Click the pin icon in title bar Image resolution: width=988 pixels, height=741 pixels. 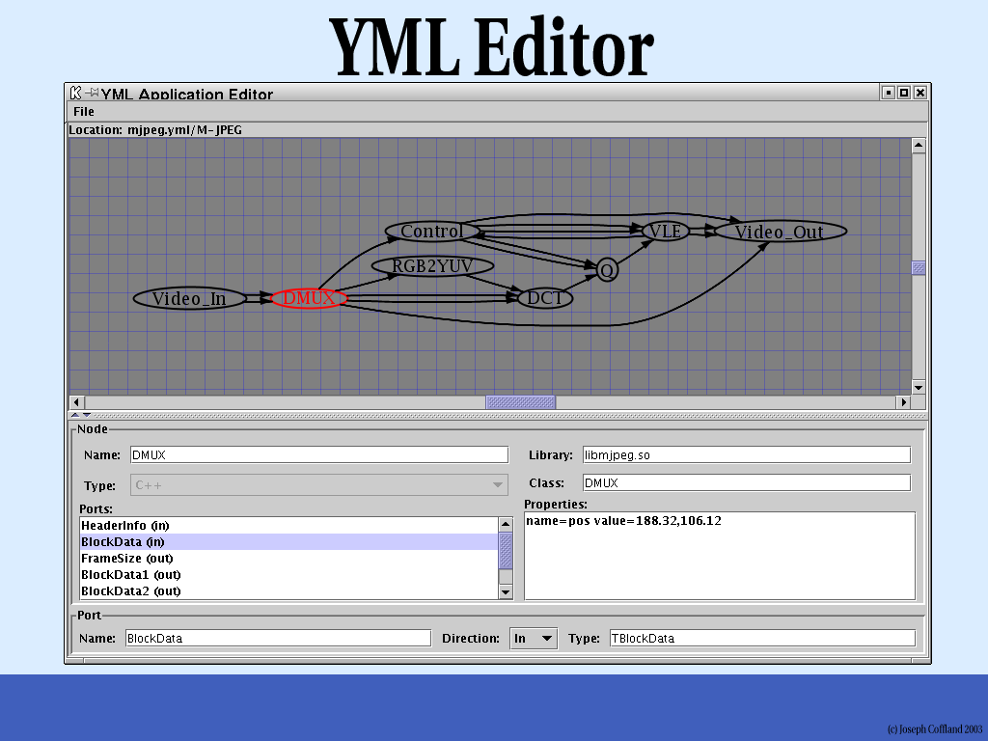point(92,93)
